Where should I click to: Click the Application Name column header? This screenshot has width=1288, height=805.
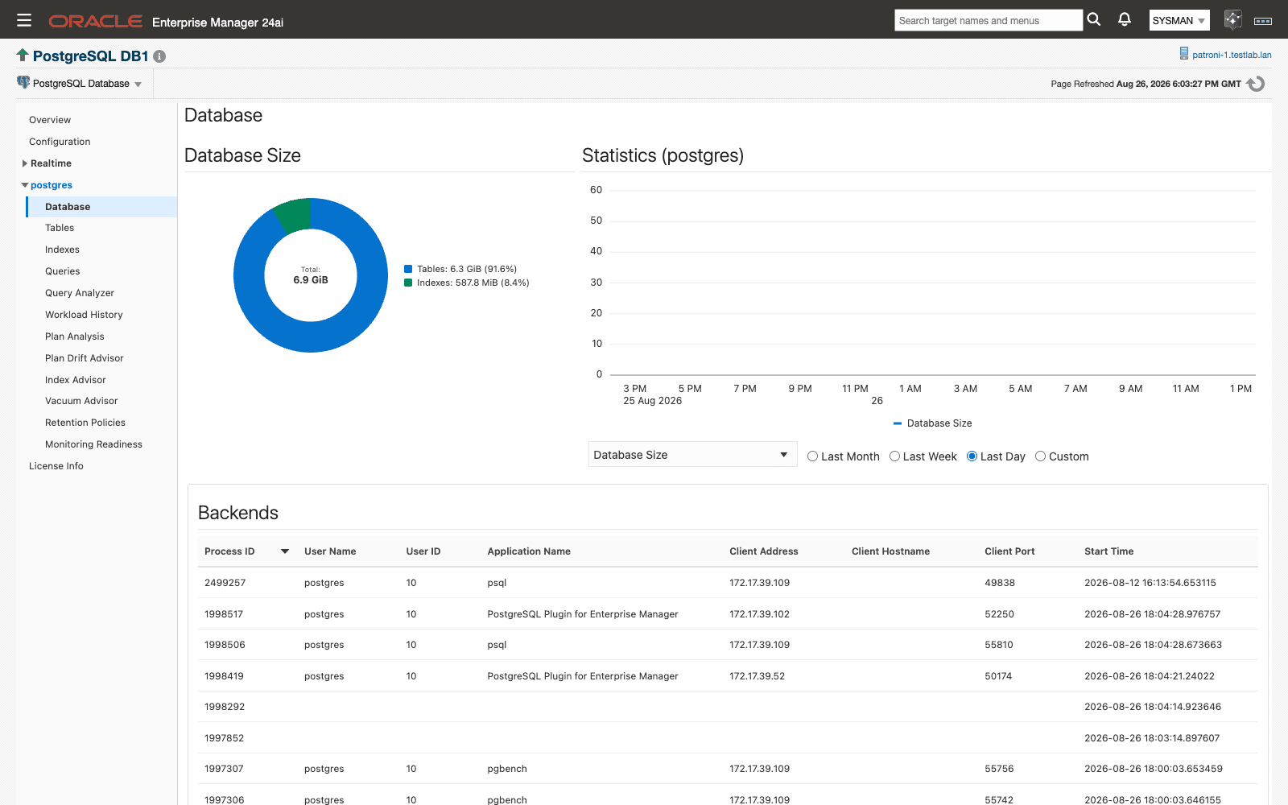[x=529, y=551]
